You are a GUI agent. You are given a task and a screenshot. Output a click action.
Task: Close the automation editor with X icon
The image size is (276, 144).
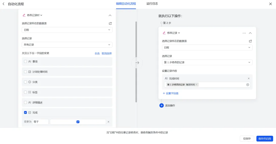coord(271,4)
